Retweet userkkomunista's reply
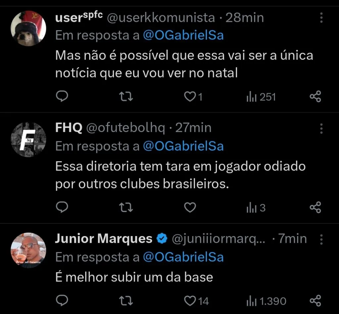 pyautogui.click(x=125, y=97)
